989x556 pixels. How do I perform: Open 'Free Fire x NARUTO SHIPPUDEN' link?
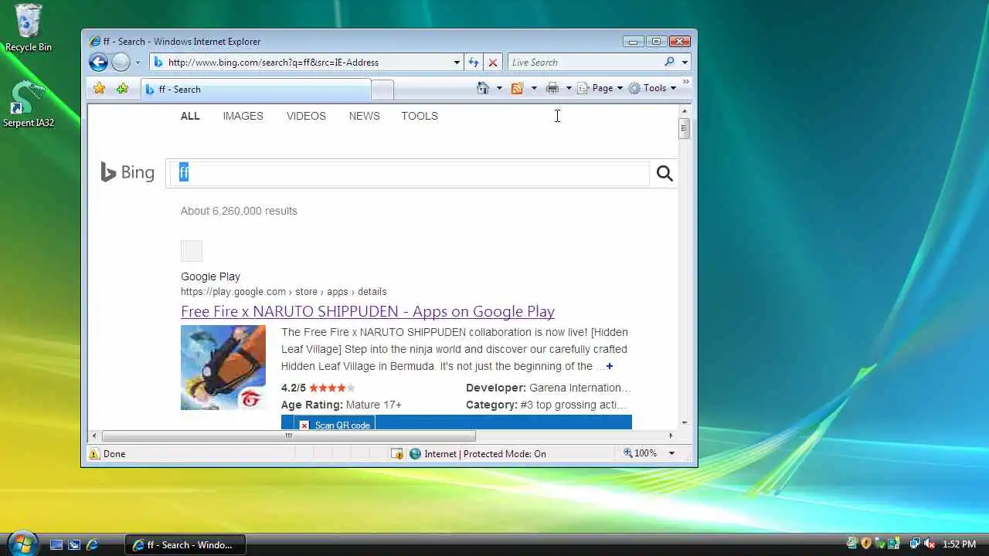point(368,311)
